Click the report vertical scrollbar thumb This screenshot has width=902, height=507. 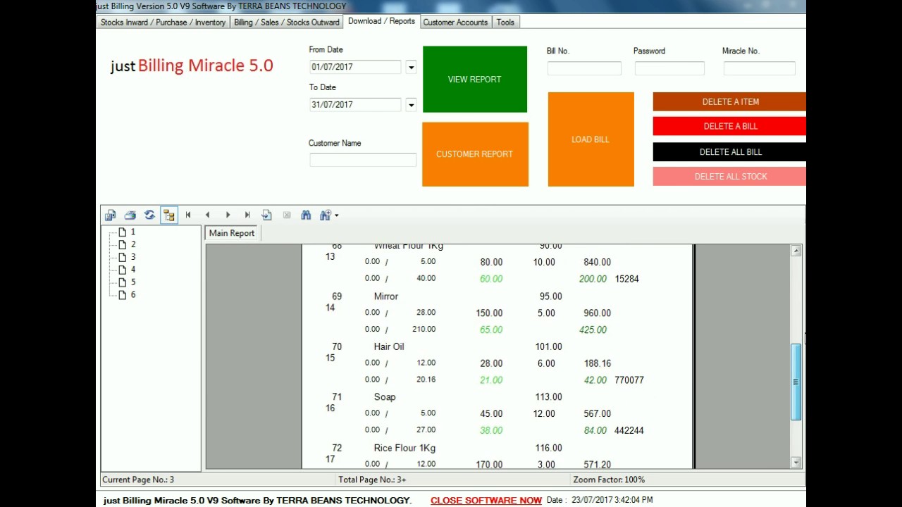[x=796, y=382]
